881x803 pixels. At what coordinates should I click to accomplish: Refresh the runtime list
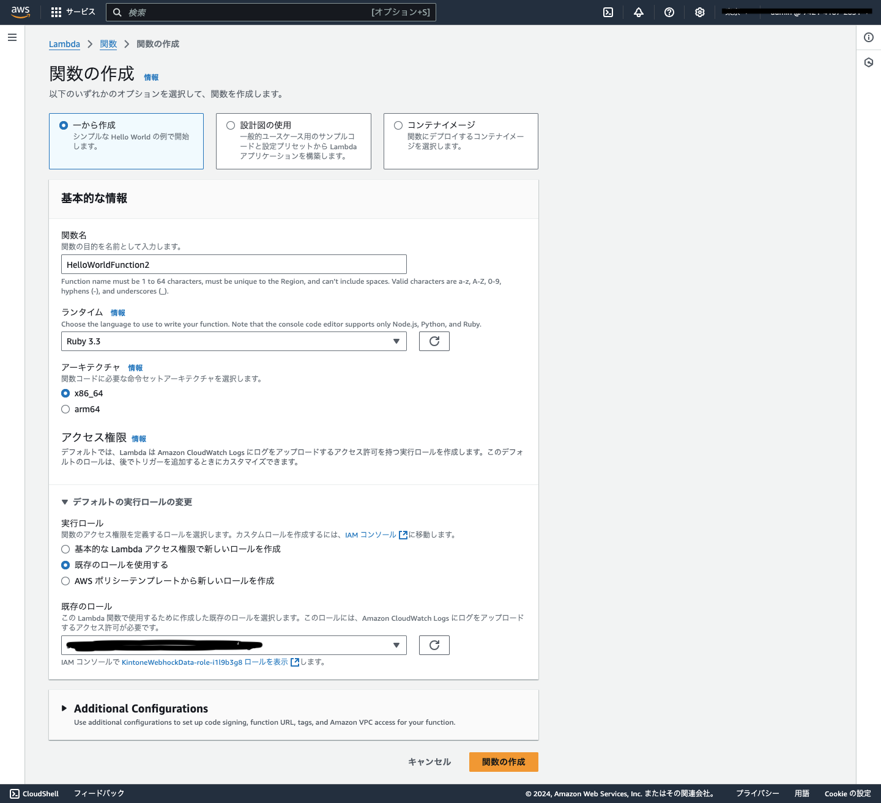point(434,341)
